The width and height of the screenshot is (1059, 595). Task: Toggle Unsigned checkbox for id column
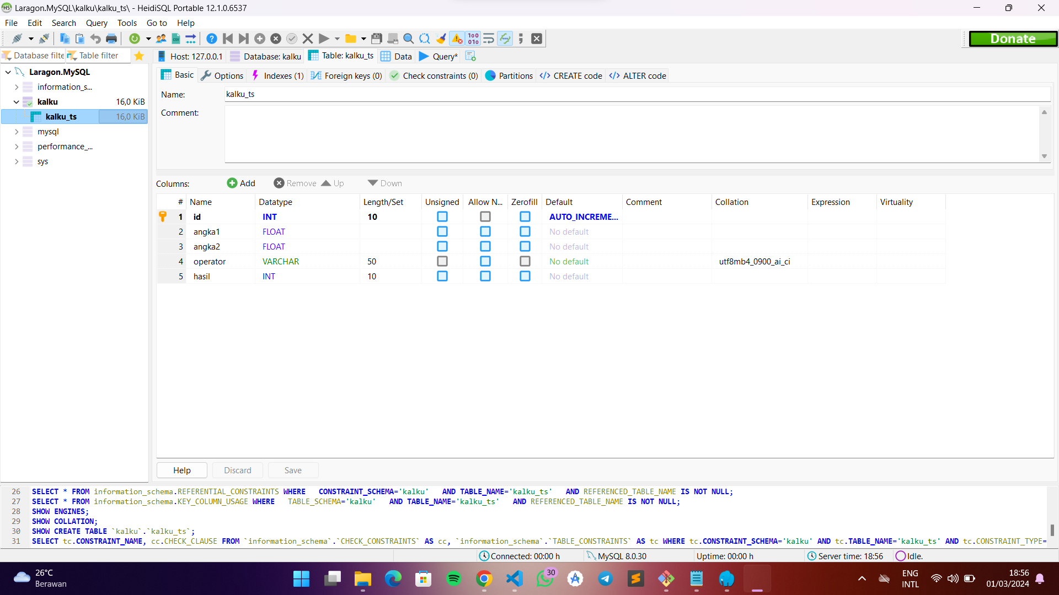pos(442,217)
